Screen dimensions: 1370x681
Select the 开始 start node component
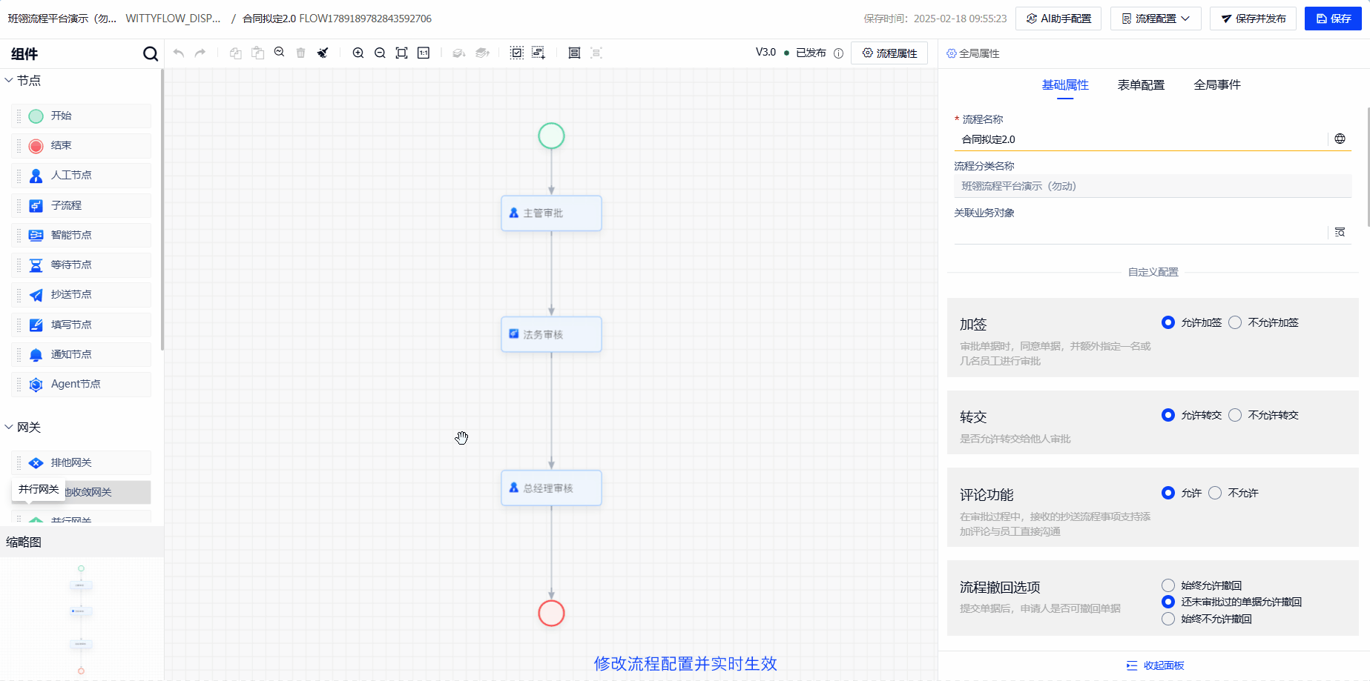82,116
